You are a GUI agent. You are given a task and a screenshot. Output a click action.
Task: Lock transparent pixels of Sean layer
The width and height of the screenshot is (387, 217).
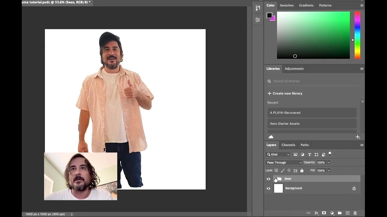(x=276, y=171)
